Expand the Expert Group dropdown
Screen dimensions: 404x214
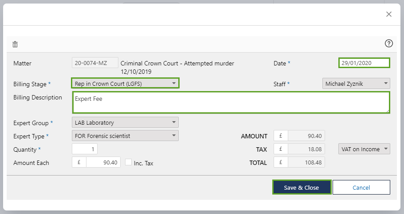click(125, 122)
